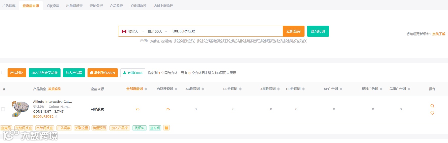
Task: Expand the 最近30天 time range dropdown
Action: click(166, 31)
